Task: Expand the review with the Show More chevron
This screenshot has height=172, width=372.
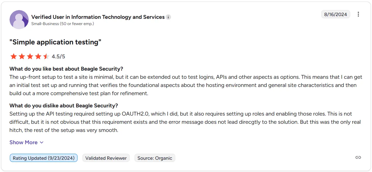Action: click(x=41, y=143)
